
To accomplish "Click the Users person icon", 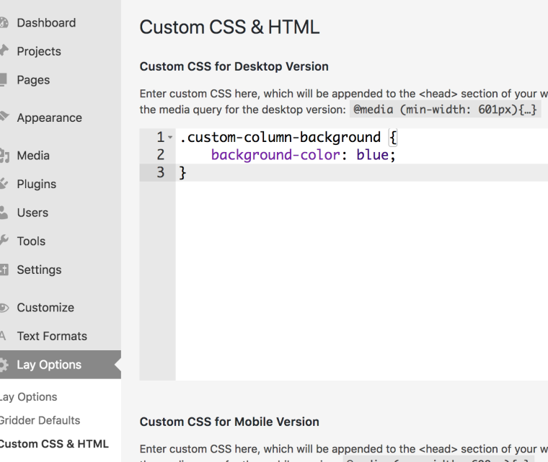I will [x=4, y=213].
